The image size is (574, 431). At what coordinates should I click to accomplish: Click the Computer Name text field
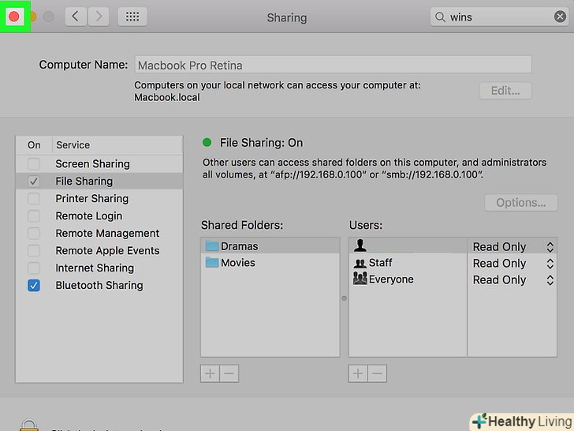pyautogui.click(x=333, y=66)
